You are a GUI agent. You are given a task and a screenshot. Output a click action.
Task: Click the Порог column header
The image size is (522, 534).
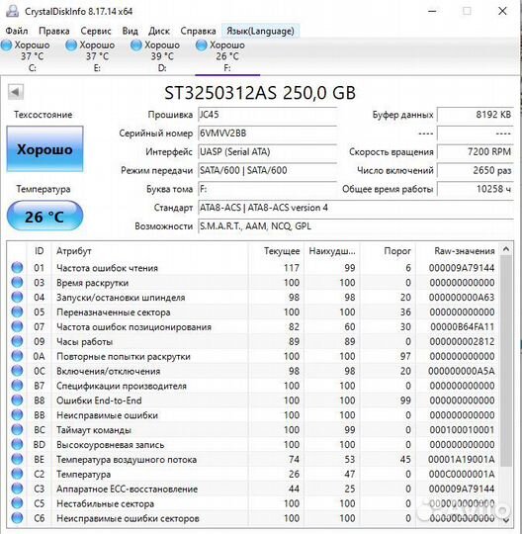(x=388, y=251)
